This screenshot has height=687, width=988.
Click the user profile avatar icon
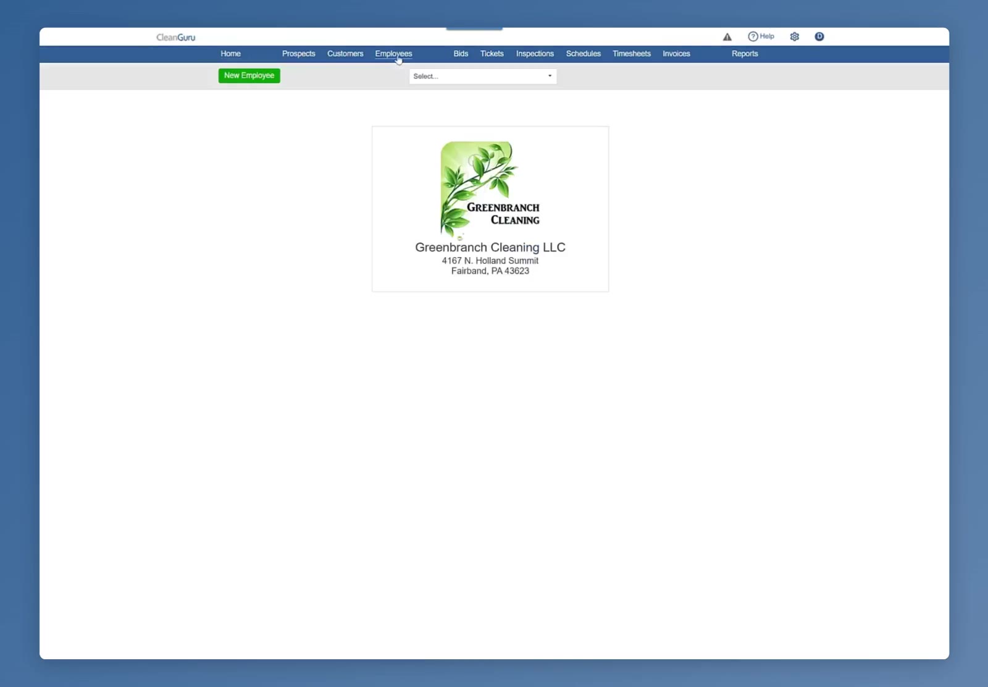[819, 36]
